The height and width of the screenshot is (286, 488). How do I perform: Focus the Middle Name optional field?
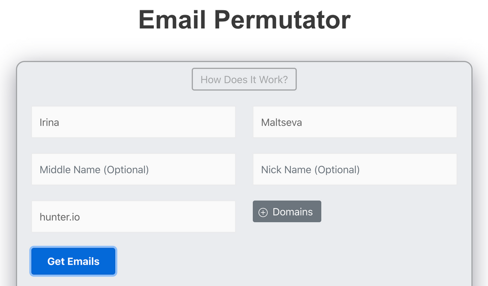click(x=133, y=169)
